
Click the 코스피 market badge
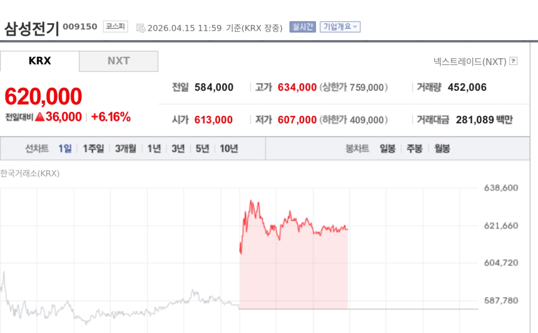tap(115, 27)
